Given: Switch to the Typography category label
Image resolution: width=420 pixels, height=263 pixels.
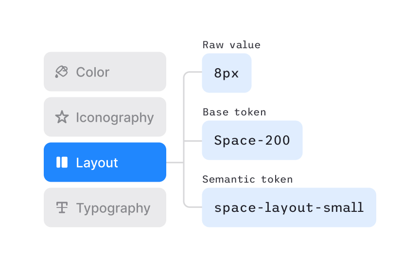Looking at the screenshot, I should coord(113,208).
